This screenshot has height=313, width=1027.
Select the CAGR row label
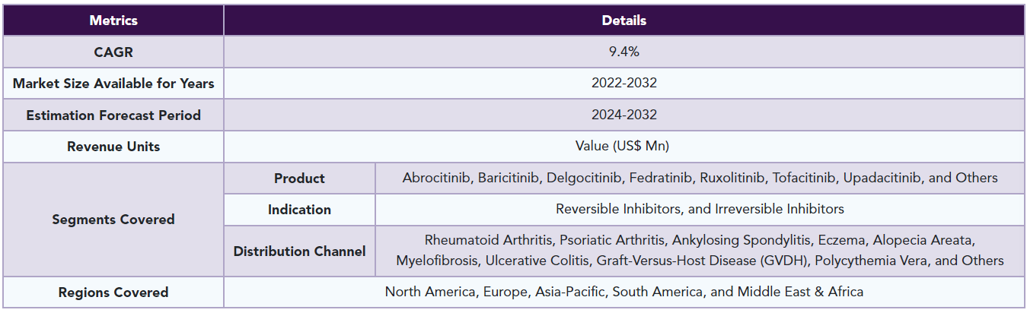[113, 52]
